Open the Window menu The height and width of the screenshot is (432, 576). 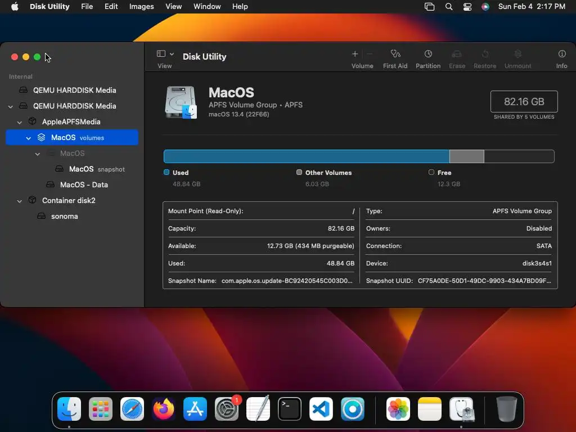point(207,7)
